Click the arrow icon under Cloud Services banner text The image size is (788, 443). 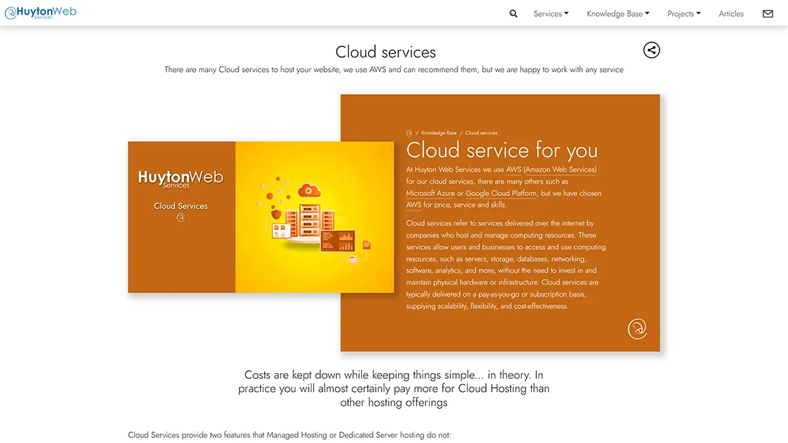click(x=180, y=216)
